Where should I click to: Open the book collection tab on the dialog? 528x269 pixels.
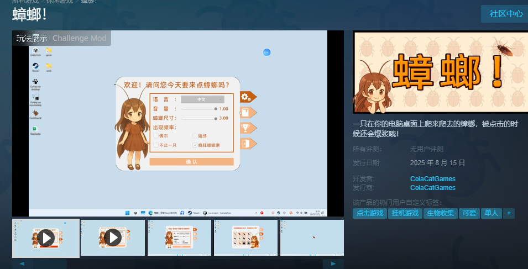pyautogui.click(x=248, y=112)
